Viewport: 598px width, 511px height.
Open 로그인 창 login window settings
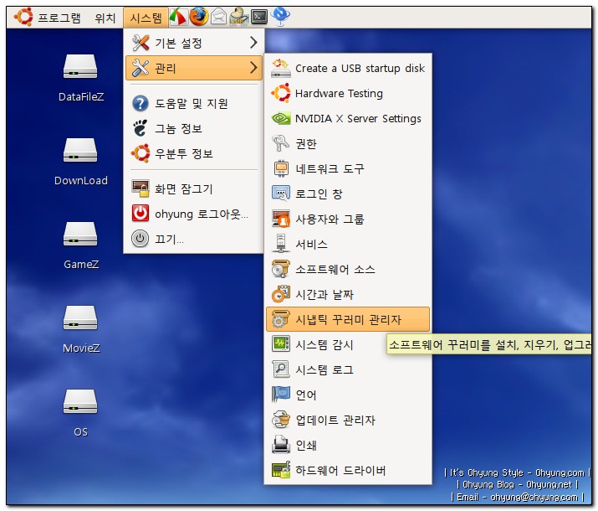pyautogui.click(x=348, y=194)
